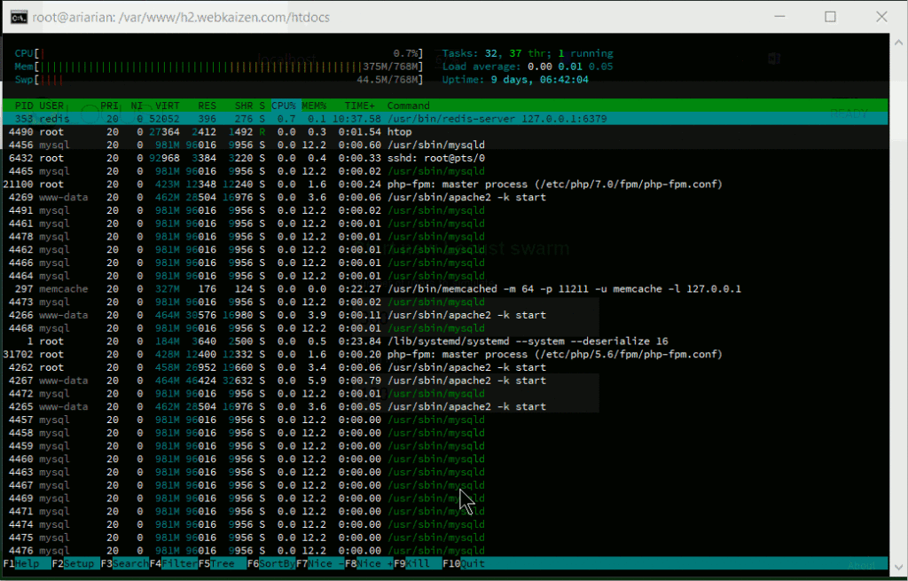Select the sshd root@pts/0 process row
908x581 pixels.
tap(445, 158)
